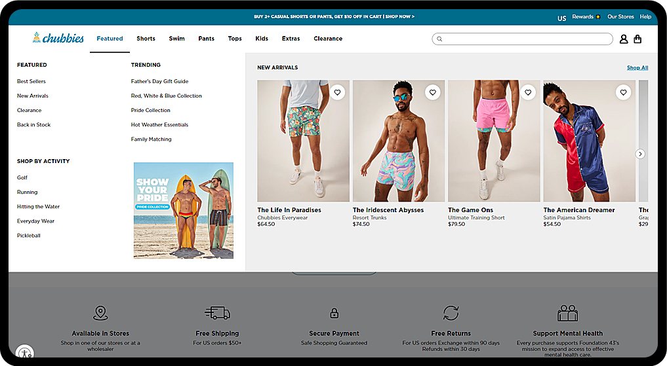Viewport: 667px width, 366px height.
Task: Click the Free Shipping truck icon
Action: point(217,313)
